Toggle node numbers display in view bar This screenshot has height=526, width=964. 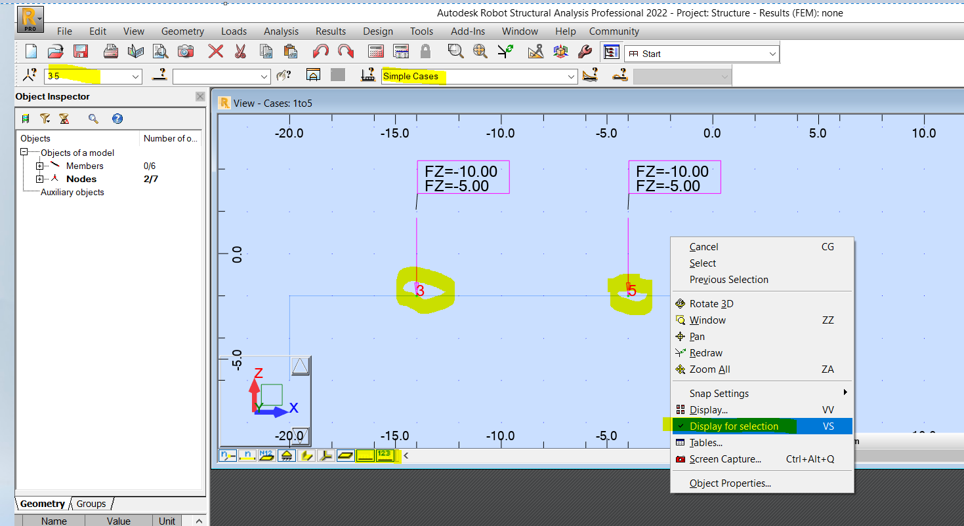[227, 455]
